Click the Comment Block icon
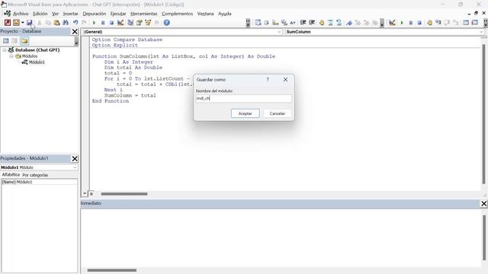This screenshot has height=274, width=488. pos(330,23)
